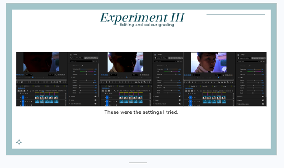The height and width of the screenshot is (168, 284).
Task: Toggle Curves section switch in left screenshot
Action: pos(96,100)
